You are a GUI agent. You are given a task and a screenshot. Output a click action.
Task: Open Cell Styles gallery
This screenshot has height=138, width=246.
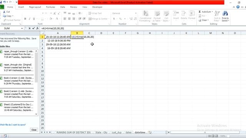[166, 16]
